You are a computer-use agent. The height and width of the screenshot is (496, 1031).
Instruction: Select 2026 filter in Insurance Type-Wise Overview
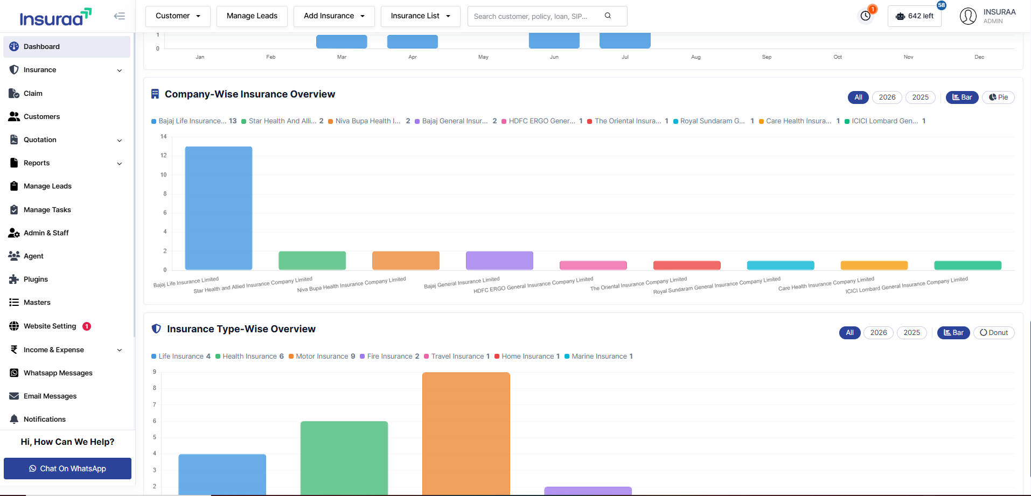879,333
